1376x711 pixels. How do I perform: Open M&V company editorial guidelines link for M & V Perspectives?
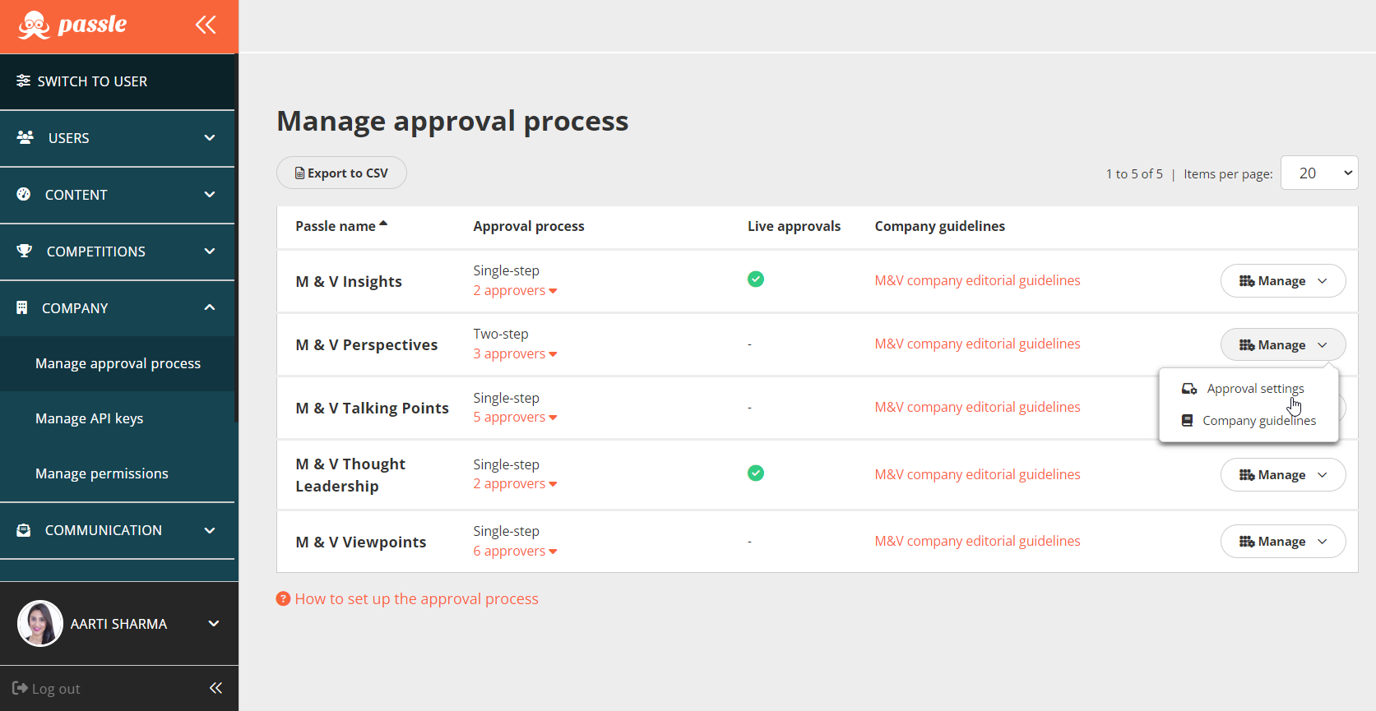pyautogui.click(x=977, y=344)
